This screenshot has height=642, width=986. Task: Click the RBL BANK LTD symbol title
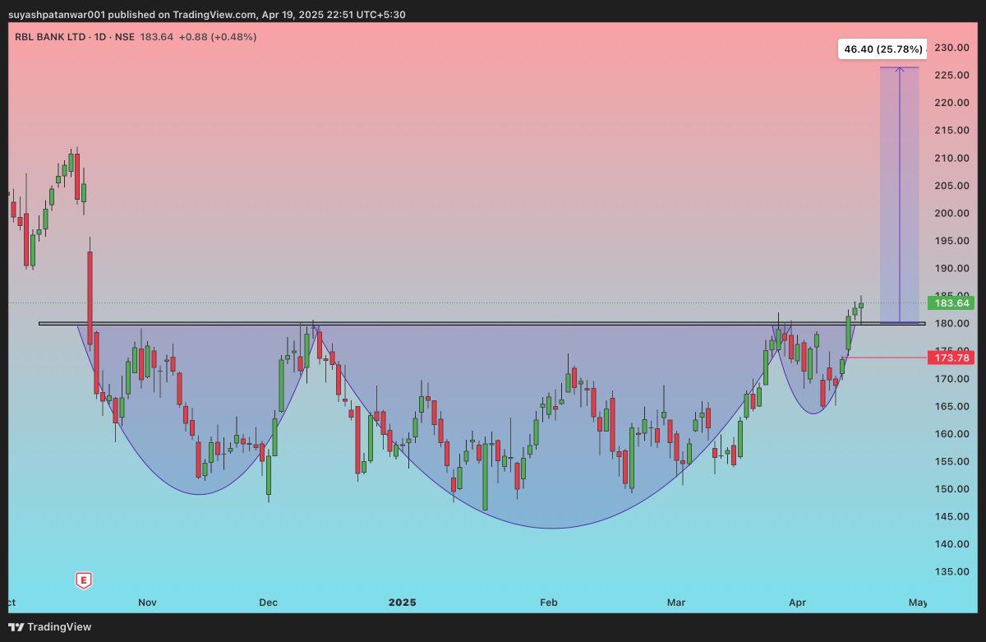[49, 37]
